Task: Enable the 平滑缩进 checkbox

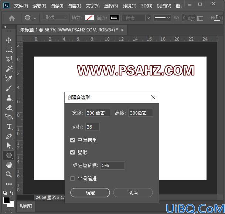Action: (x=72, y=179)
